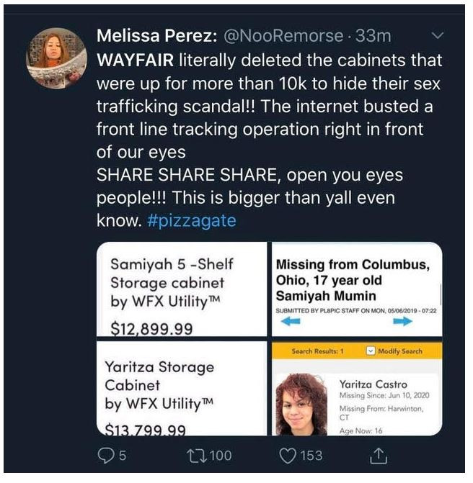Click the 'Search Results: 1' label

click(x=317, y=351)
